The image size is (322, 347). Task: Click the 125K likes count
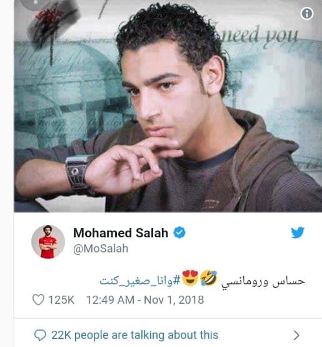[x=61, y=300]
